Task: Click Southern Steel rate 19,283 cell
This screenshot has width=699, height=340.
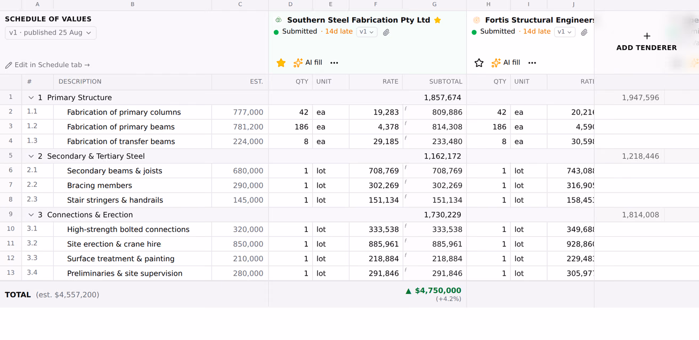Action: point(376,112)
